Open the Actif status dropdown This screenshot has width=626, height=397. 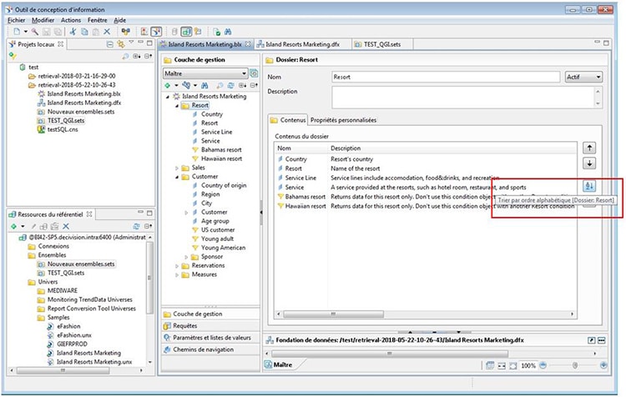[583, 77]
